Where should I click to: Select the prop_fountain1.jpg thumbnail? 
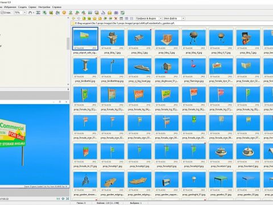[x=221, y=153]
